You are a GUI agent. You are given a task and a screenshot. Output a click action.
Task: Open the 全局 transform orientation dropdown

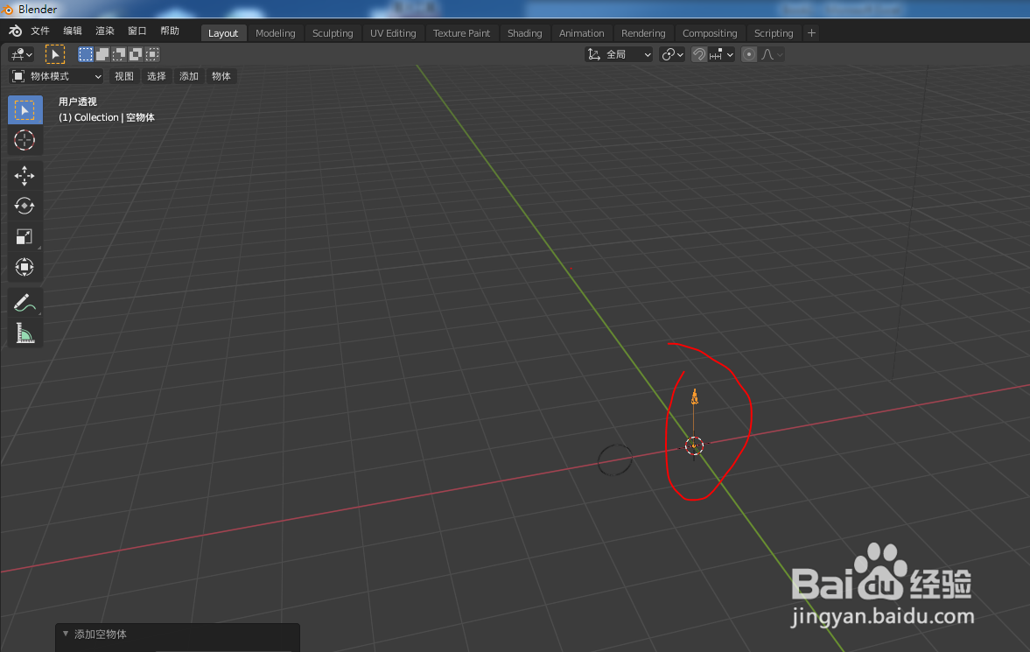[x=619, y=54]
